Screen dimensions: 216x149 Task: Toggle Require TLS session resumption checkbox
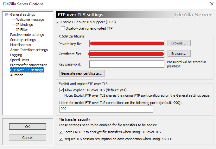click(61, 139)
